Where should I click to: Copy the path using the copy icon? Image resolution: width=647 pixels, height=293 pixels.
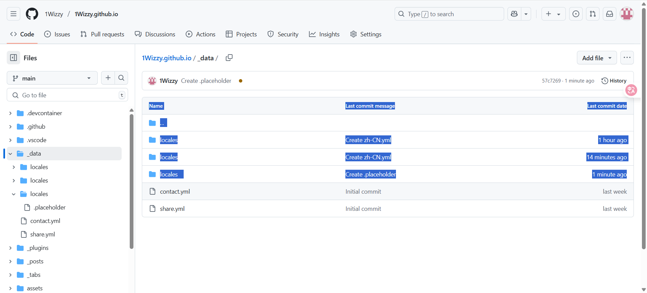coord(229,58)
